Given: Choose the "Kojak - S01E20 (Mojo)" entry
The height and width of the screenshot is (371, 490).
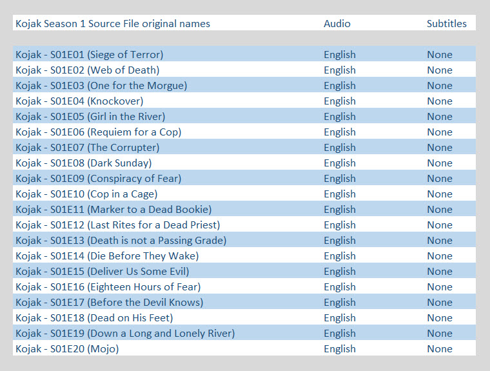Looking at the screenshot, I should coord(67,349).
